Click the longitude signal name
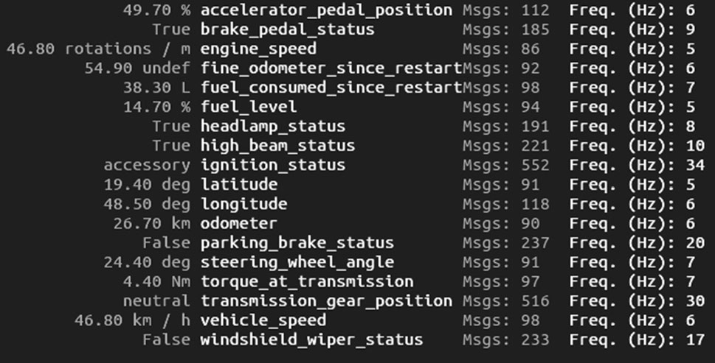Image resolution: width=715 pixels, height=363 pixels. [x=243, y=204]
